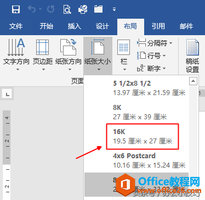Choose the 5 1/2x8 1/2 paper size
Image resolution: width=205 pixels, height=200 pixels.
point(136,88)
